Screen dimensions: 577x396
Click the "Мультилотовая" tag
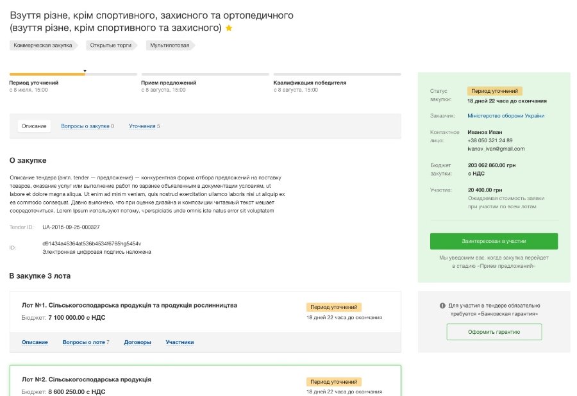pos(169,45)
